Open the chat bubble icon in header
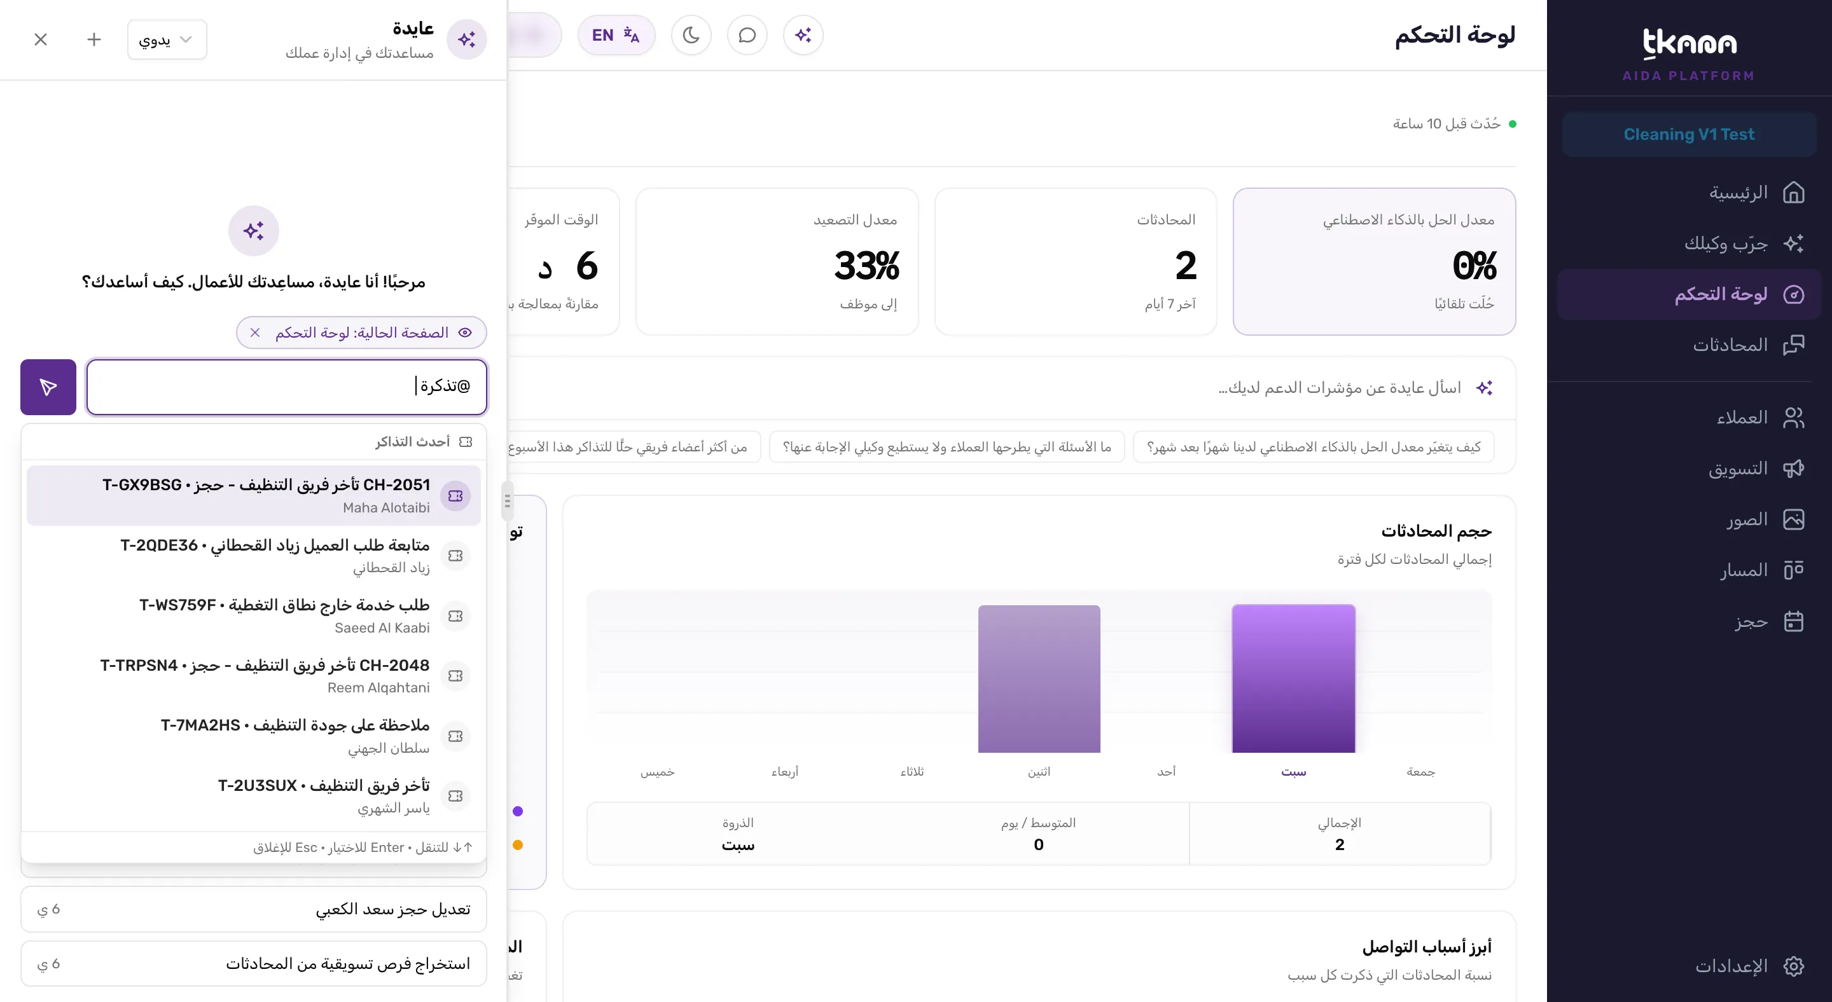This screenshot has width=1832, height=1002. [747, 35]
